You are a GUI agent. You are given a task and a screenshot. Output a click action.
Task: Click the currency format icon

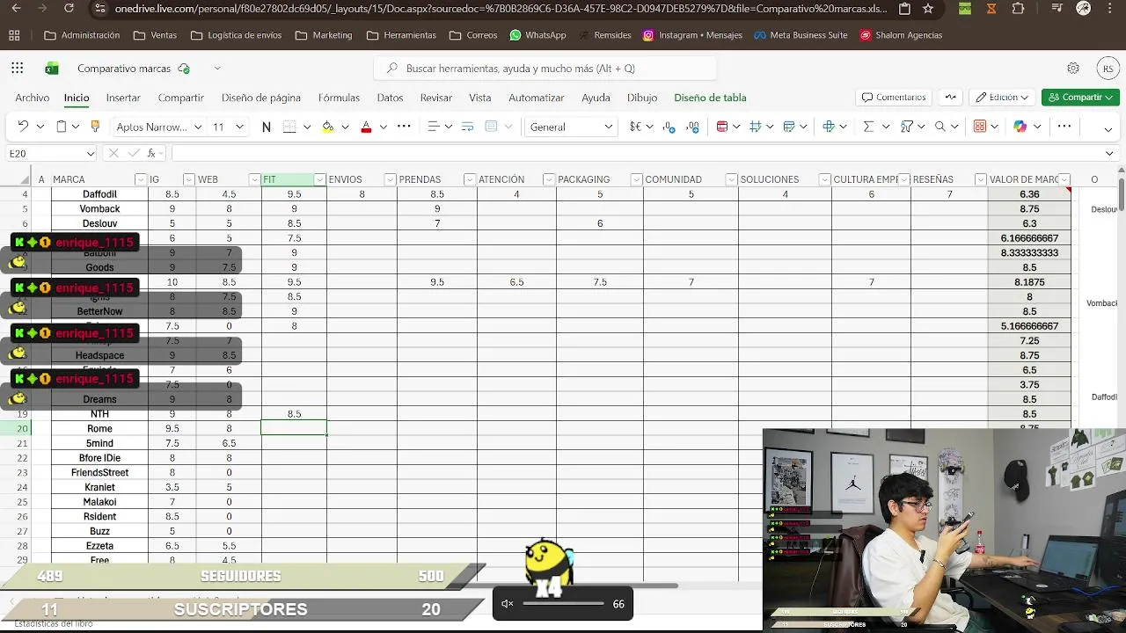click(635, 127)
